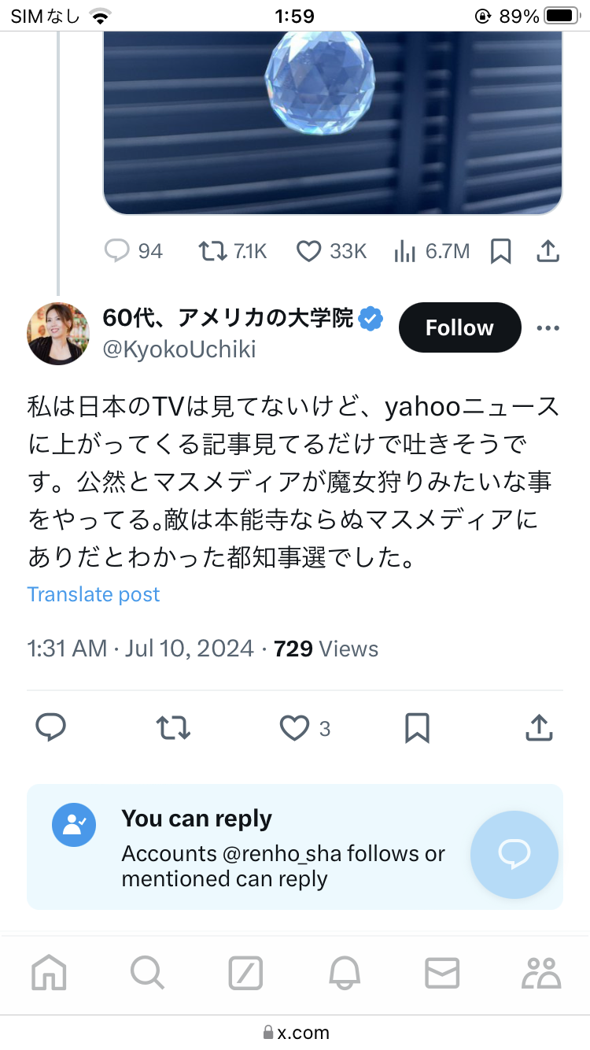The width and height of the screenshot is (590, 1050).
Task: Open the @KyokoUchiki profile avatar
Action: click(x=58, y=334)
